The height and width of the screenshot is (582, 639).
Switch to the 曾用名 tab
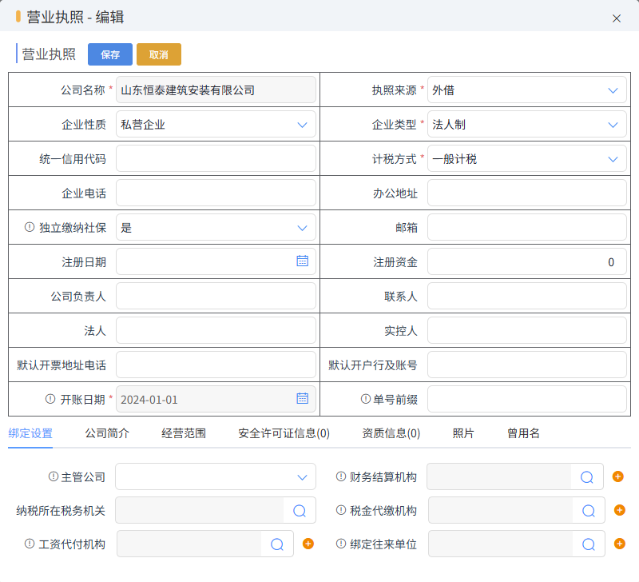[523, 433]
